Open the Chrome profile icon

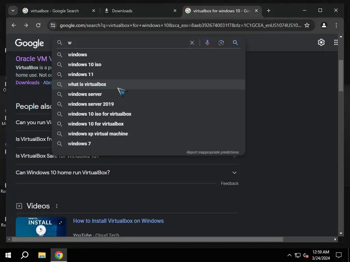(324, 25)
